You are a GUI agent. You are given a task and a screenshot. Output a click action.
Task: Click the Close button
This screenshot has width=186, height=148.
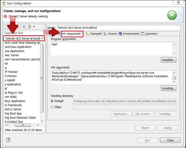coord(170,140)
